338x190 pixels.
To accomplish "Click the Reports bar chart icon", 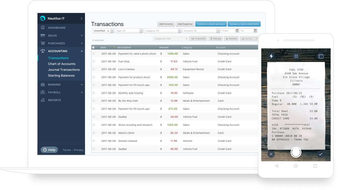I will pyautogui.click(x=42, y=100).
